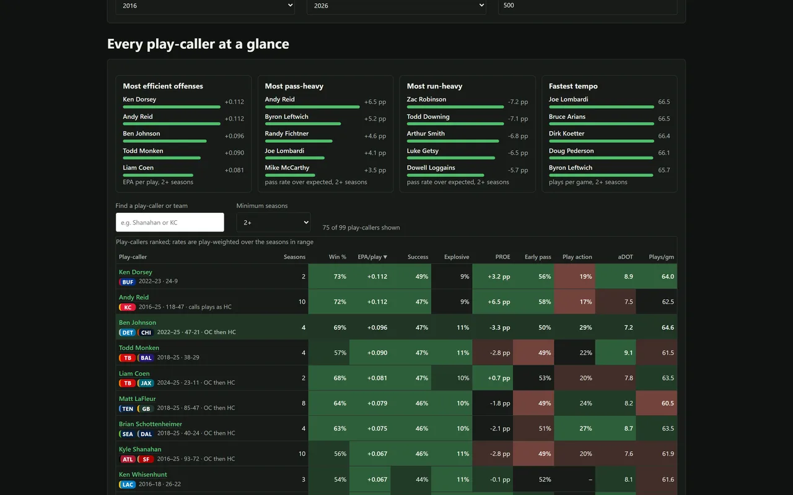This screenshot has width=793, height=495.
Task: Click Andy Reid's bar in Most pass-heavy card
Action: click(312, 107)
